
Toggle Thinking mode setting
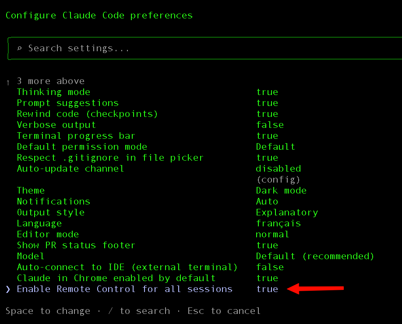coord(53,92)
